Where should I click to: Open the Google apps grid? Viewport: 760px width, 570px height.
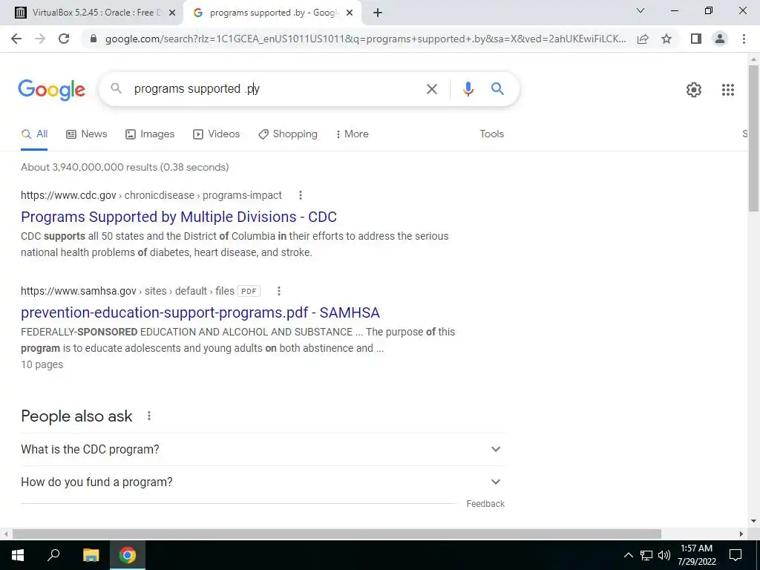point(727,90)
